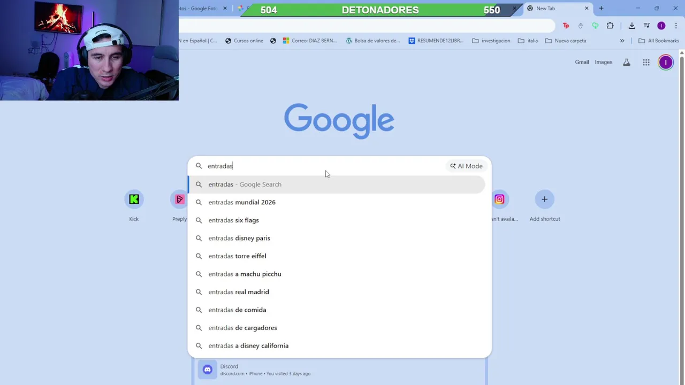
Task: Open the Discord recent visit card
Action: point(339,369)
